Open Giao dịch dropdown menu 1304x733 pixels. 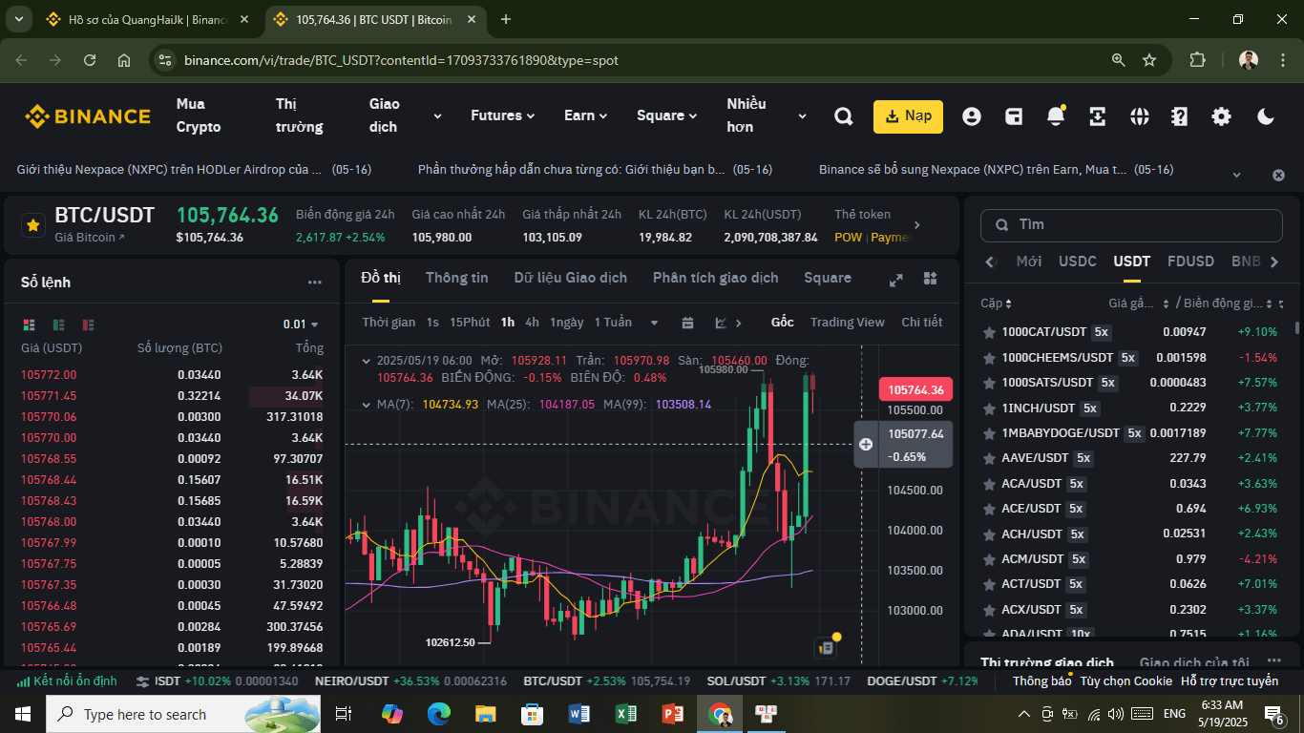[406, 115]
